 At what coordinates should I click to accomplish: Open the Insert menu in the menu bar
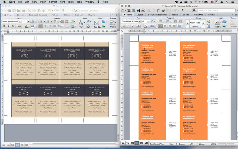pyautogui.click(x=43, y=2)
